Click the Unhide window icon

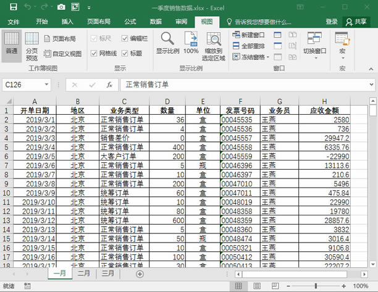(277, 57)
